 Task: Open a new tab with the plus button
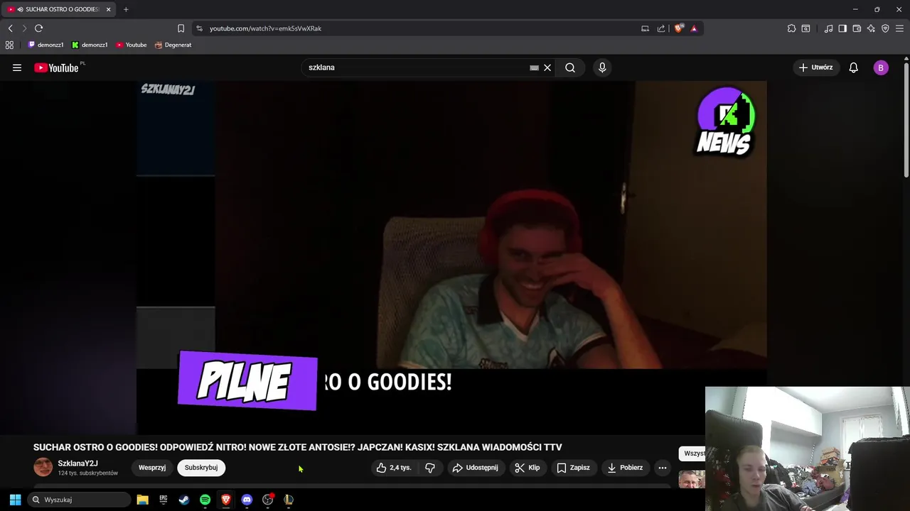tap(126, 9)
